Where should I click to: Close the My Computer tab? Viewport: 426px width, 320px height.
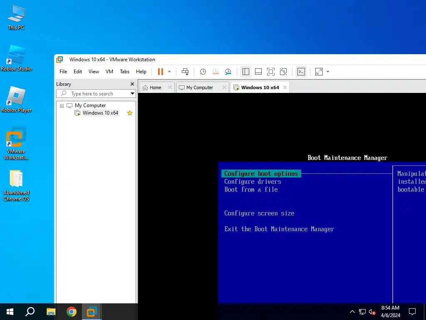[x=224, y=87]
